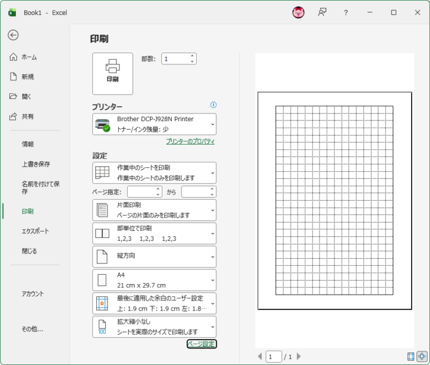Increase 部数 copies with up arrow

(x=192, y=56)
